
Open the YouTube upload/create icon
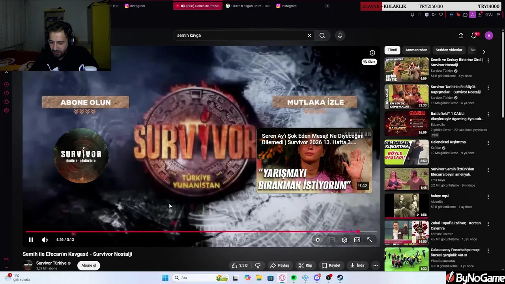(461, 35)
